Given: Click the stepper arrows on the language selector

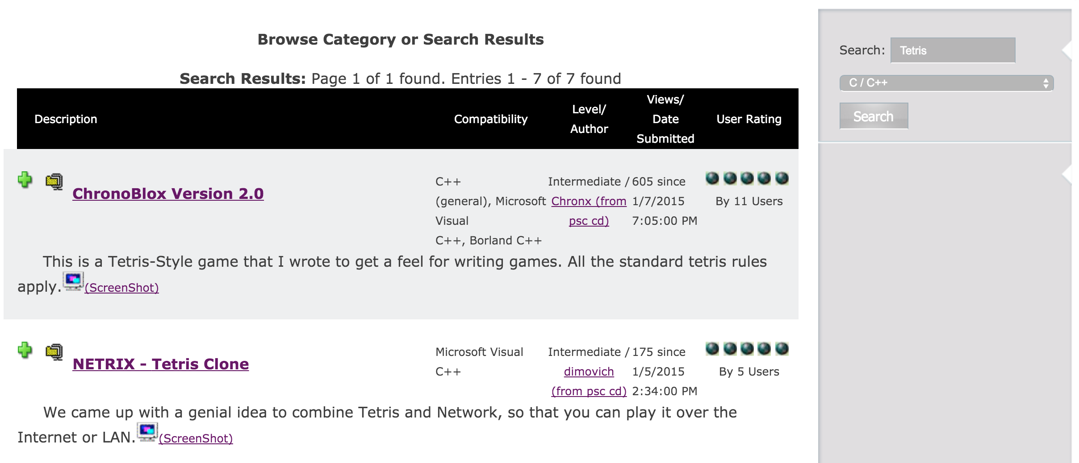Looking at the screenshot, I should [1046, 83].
